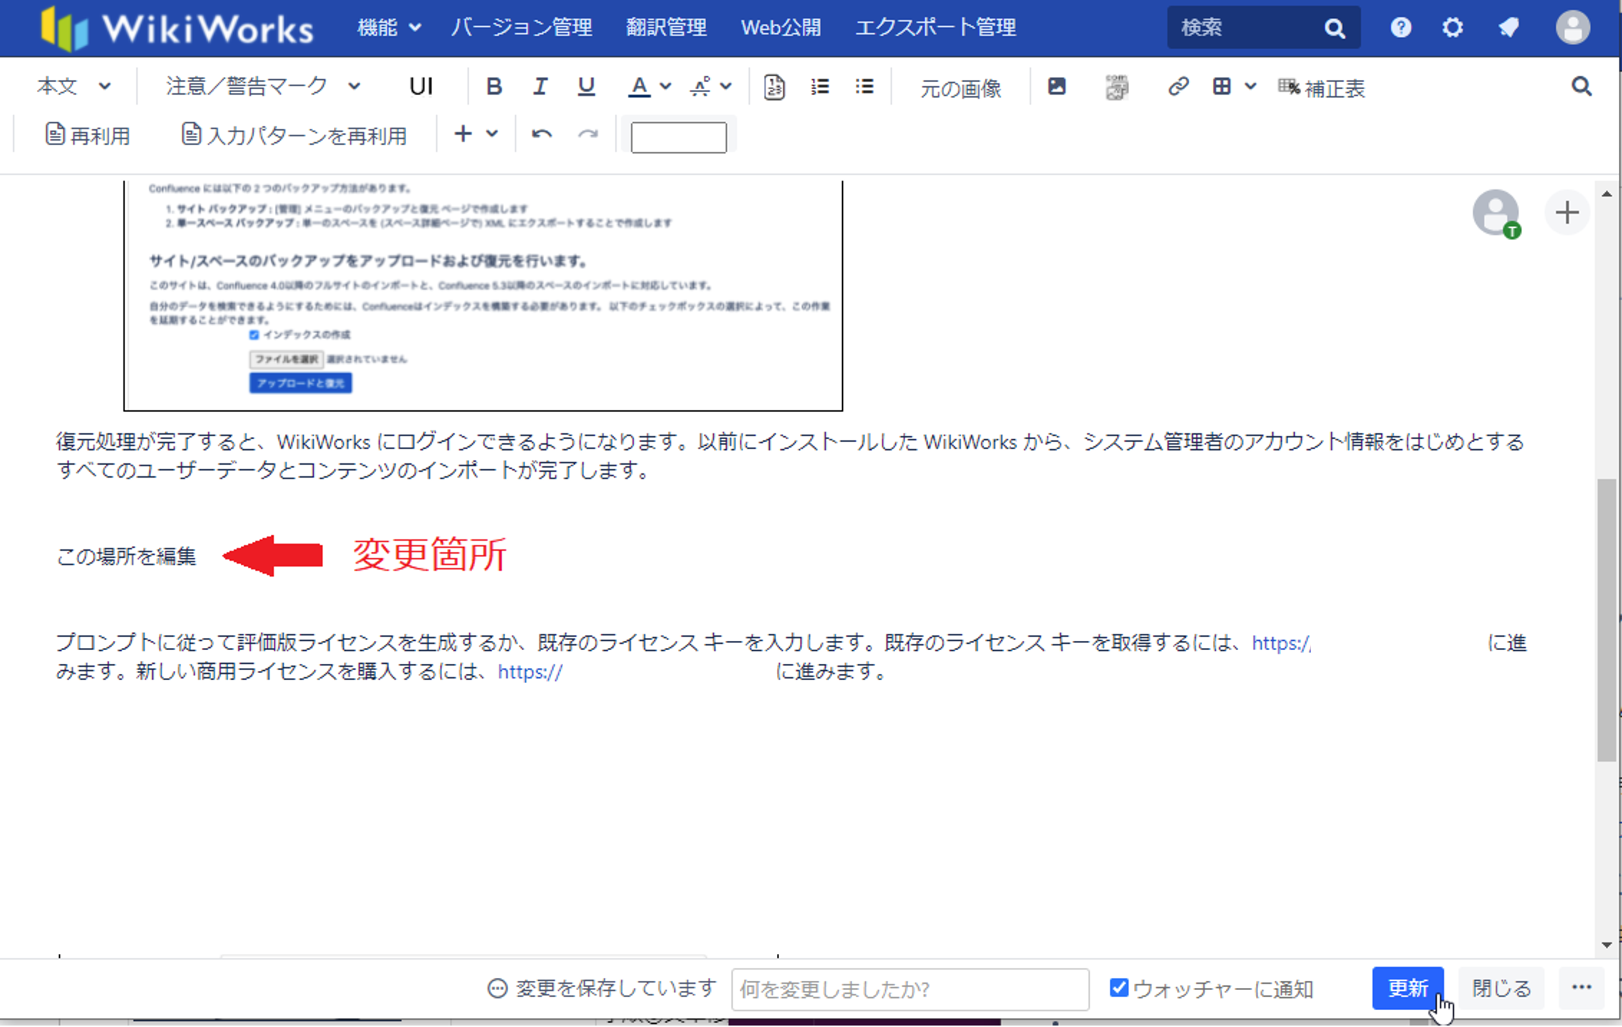Click 入力パターンを再利用 button
The height and width of the screenshot is (1027, 1622).
point(295,135)
